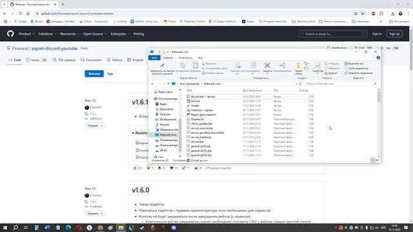
Task: Open the Compare dropdown for release v1.6.0
Action: click(x=95, y=213)
